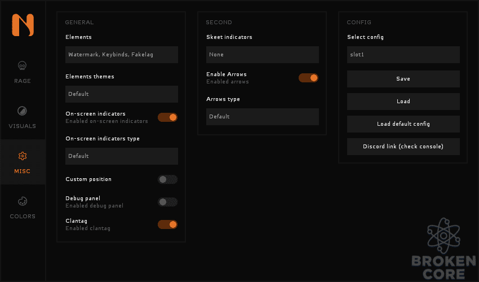Disable the On-screen indicators toggle
This screenshot has height=282, width=479.
point(167,117)
